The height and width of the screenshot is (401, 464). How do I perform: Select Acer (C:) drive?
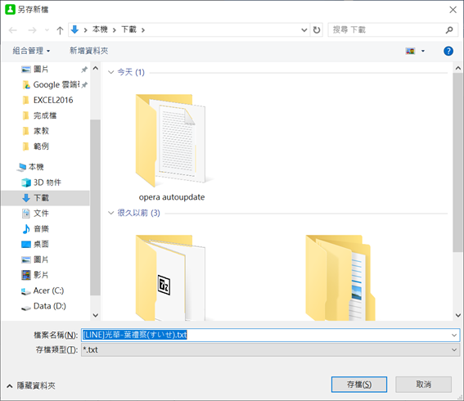[x=48, y=291]
